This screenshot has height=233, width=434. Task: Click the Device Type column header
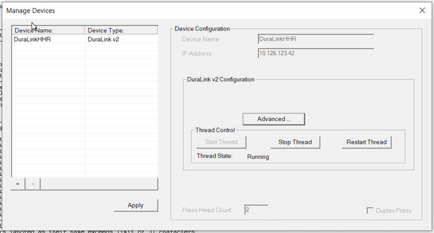(121, 30)
